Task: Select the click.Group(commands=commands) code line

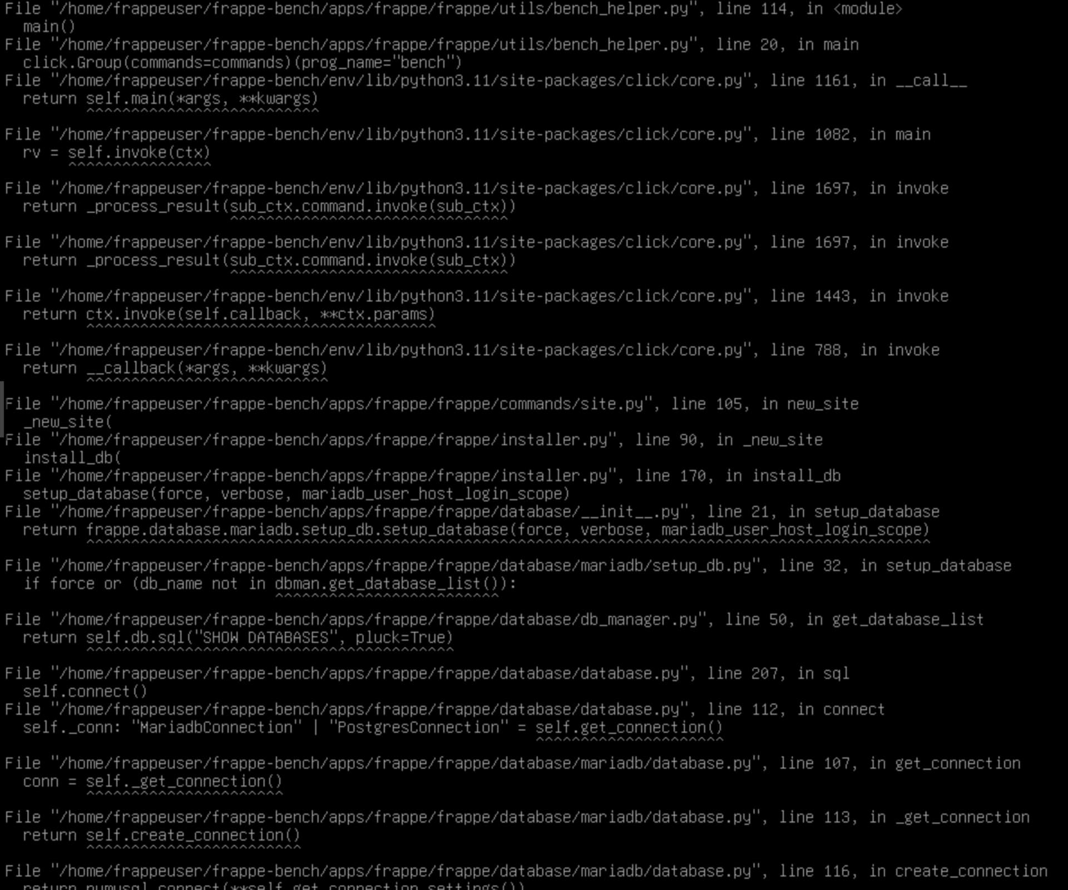Action: 243,62
